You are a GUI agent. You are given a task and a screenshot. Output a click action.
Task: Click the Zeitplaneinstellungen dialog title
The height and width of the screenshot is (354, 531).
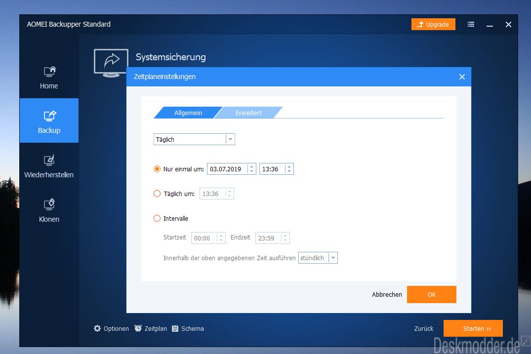click(164, 77)
